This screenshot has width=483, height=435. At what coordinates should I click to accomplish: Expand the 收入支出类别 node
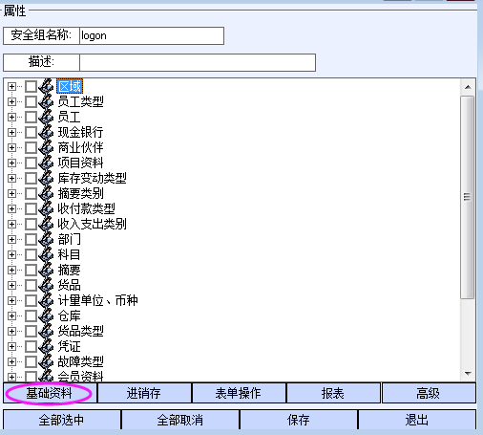tap(11, 224)
